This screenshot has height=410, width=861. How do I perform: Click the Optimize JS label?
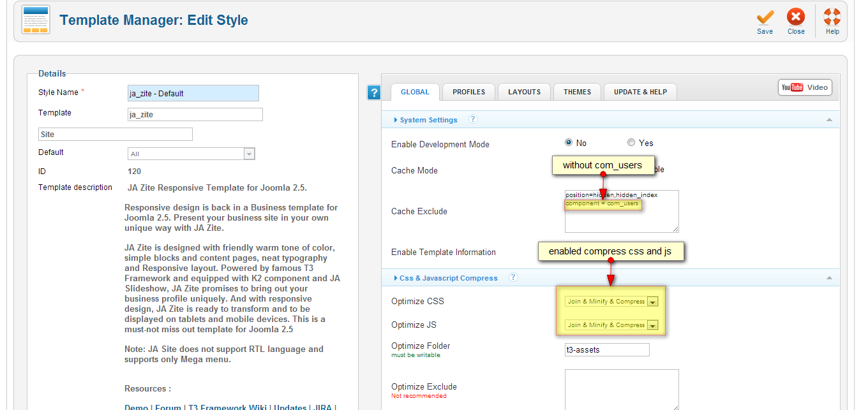point(414,325)
